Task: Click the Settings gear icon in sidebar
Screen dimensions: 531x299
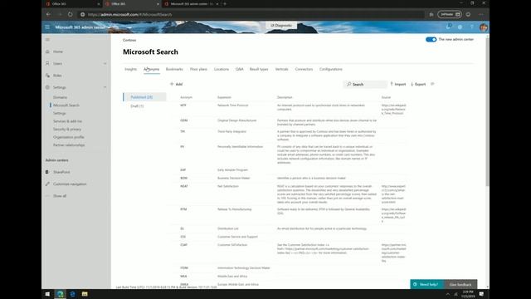Action: click(x=47, y=87)
